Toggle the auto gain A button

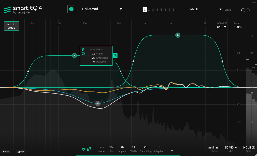tap(254, 147)
